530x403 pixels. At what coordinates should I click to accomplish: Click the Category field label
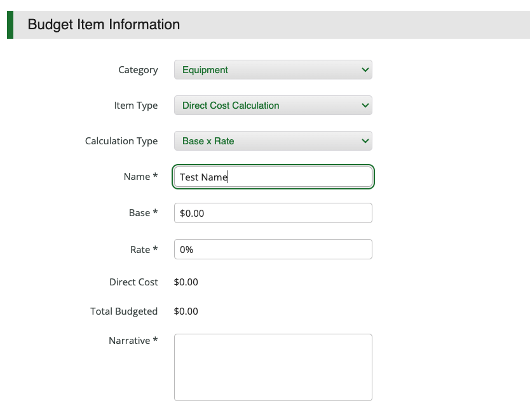138,70
